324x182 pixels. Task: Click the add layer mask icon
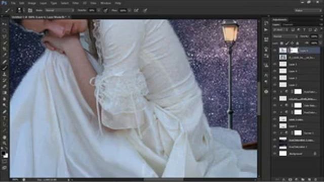(x=290, y=179)
